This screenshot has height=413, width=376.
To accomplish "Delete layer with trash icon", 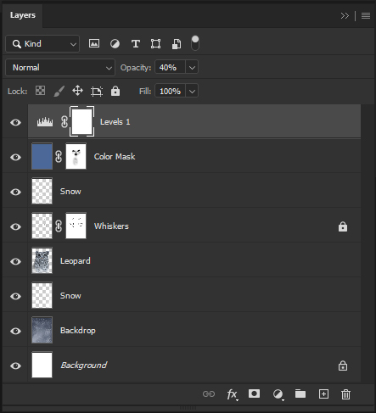I will (x=345, y=394).
